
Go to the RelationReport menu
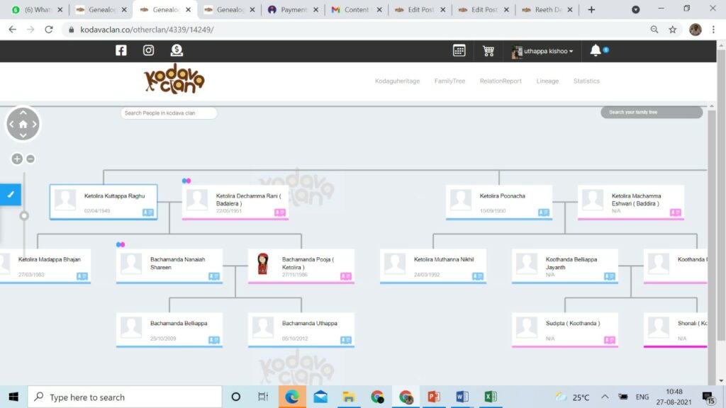[501, 81]
